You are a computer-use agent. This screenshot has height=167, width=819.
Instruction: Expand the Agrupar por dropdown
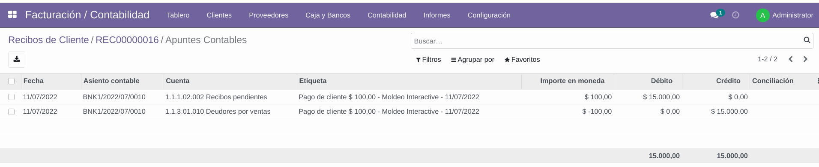[x=472, y=60]
